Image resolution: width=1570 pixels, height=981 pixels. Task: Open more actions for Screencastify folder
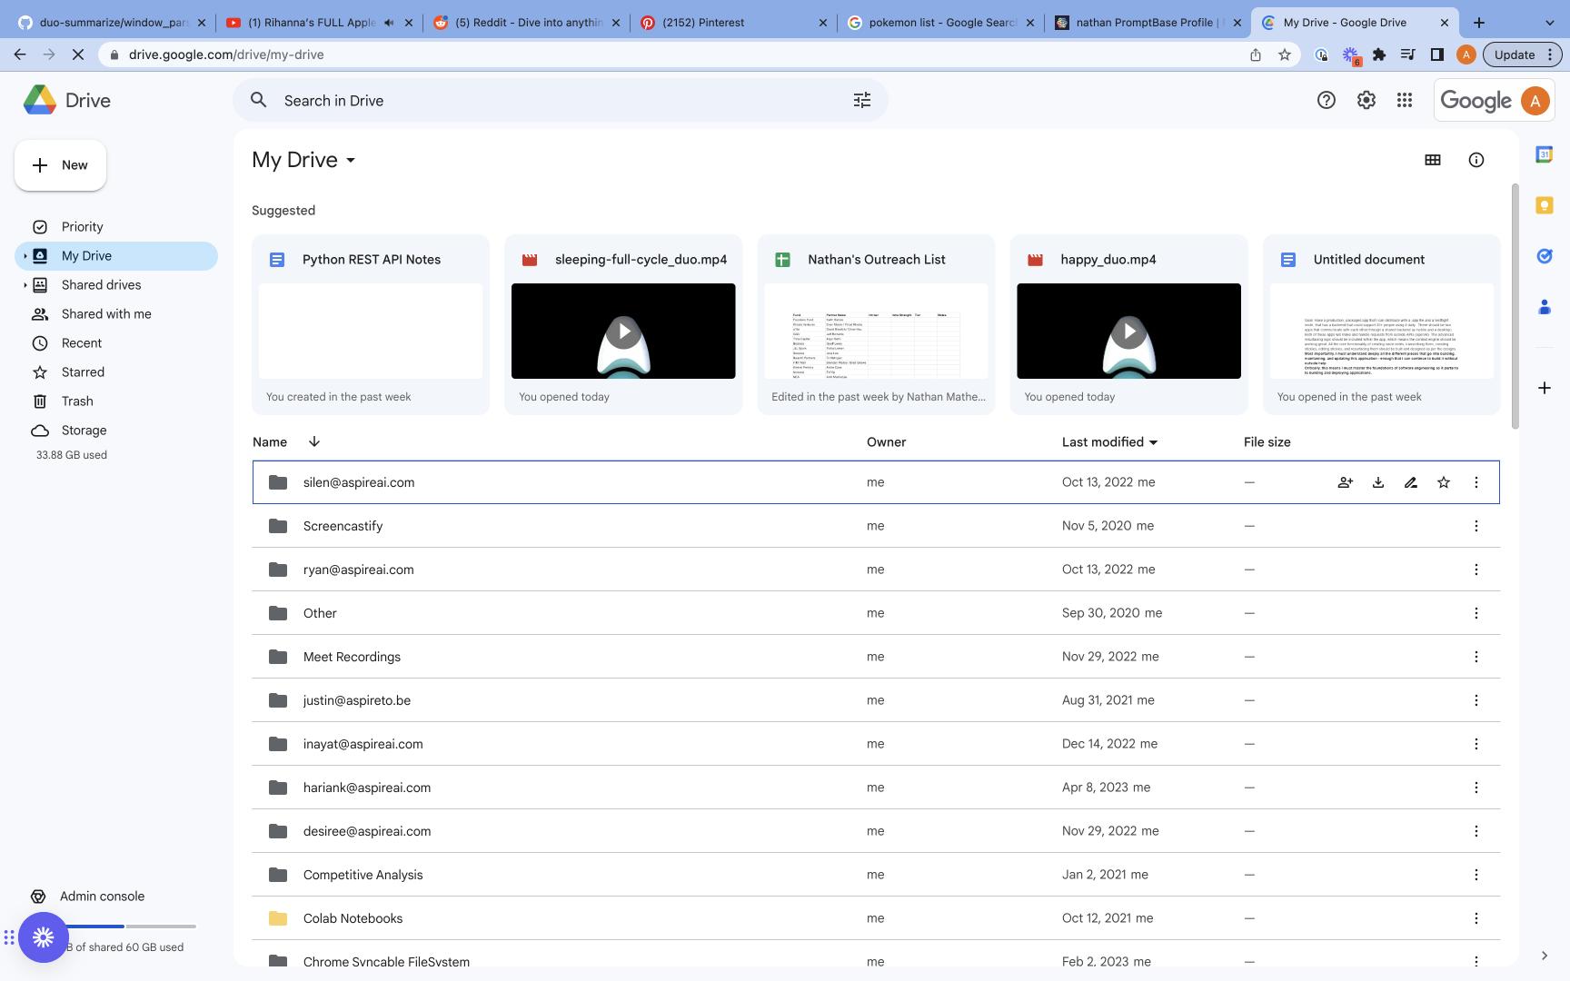pyautogui.click(x=1476, y=525)
